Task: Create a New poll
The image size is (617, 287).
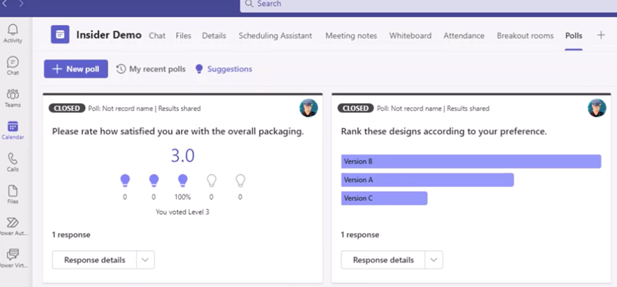Action: [x=76, y=69]
